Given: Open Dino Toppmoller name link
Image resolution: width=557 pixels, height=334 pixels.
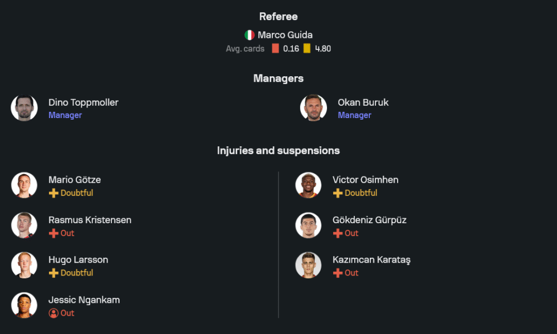Looking at the screenshot, I should tap(83, 102).
